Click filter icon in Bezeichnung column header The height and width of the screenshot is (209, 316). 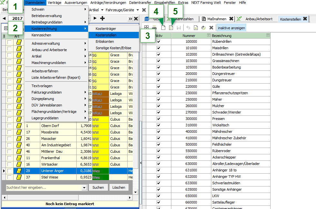(x=268, y=35)
